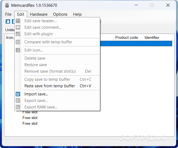178x148 pixels.
Task: Choose Edit icon... entry
Action: (57, 50)
